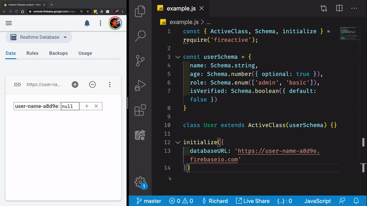Open the Source Control view

pos(140,60)
